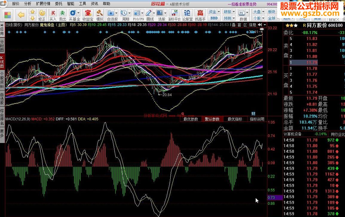Click the yellow down arrow button

[x=33, y=18]
